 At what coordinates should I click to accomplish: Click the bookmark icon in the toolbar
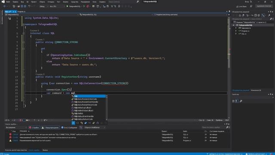[x=119, y=6]
